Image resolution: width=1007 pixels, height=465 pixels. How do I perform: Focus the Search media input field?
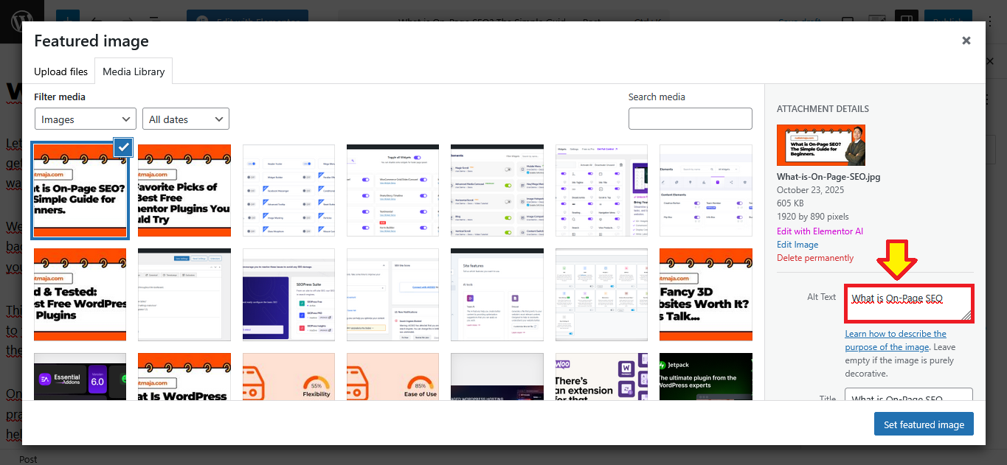690,119
